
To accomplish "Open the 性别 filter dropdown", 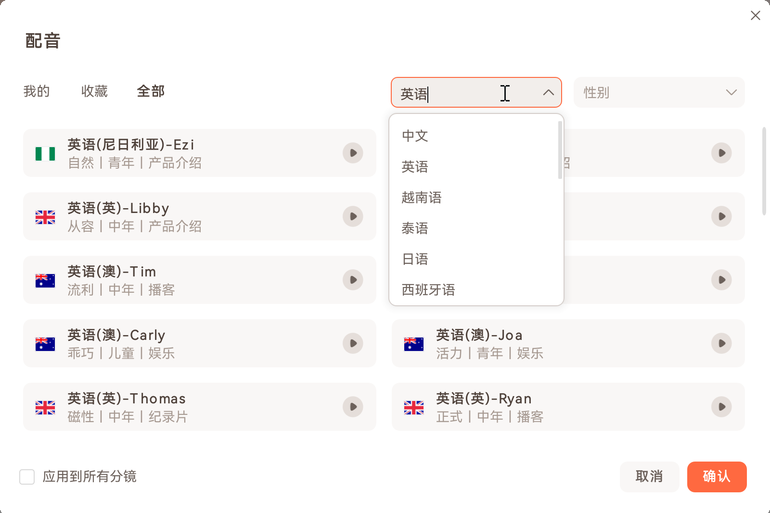I will 659,92.
